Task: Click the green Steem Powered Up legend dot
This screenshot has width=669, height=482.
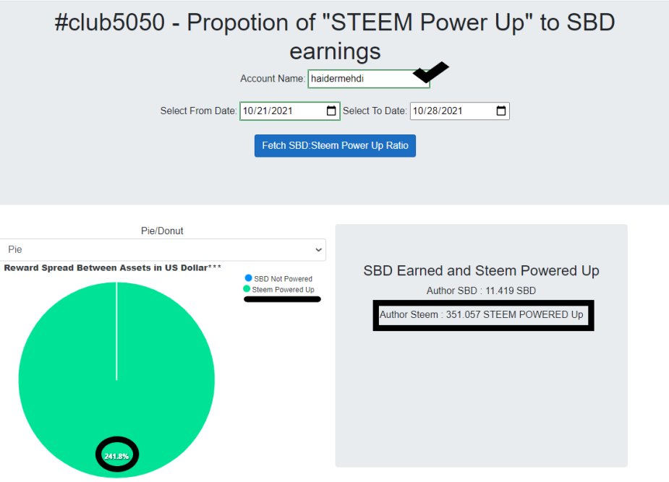Action: coord(247,289)
